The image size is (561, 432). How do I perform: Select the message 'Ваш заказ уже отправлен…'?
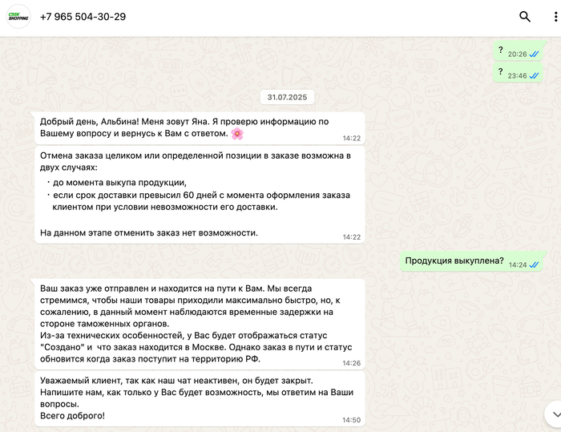(200, 325)
